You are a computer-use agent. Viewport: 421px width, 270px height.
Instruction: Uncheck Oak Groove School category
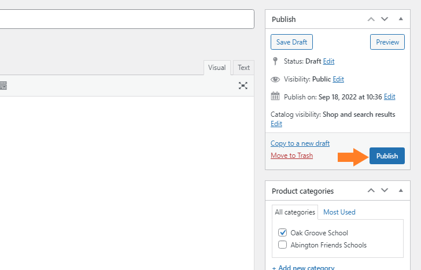pos(282,232)
